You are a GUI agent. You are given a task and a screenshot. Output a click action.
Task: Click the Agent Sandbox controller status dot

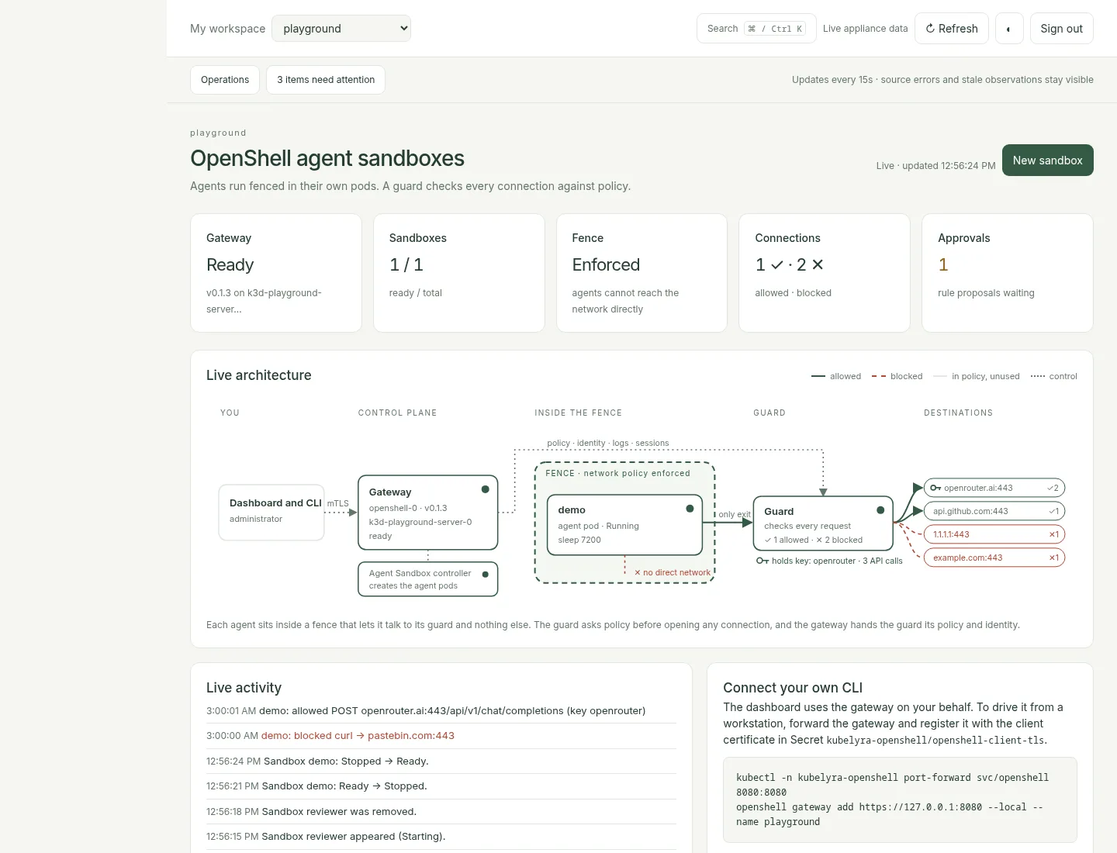pyautogui.click(x=486, y=575)
